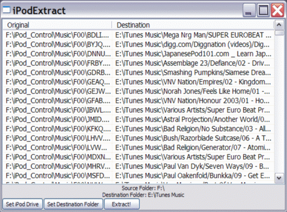
Task: Minimize the iPodExtract window
Action: (249, 10)
